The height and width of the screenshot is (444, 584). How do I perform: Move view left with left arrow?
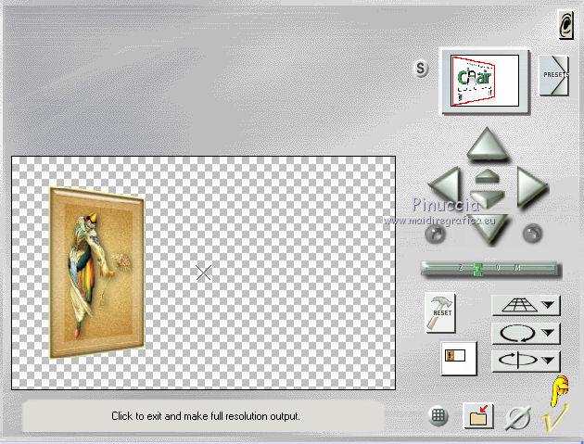coord(446,184)
